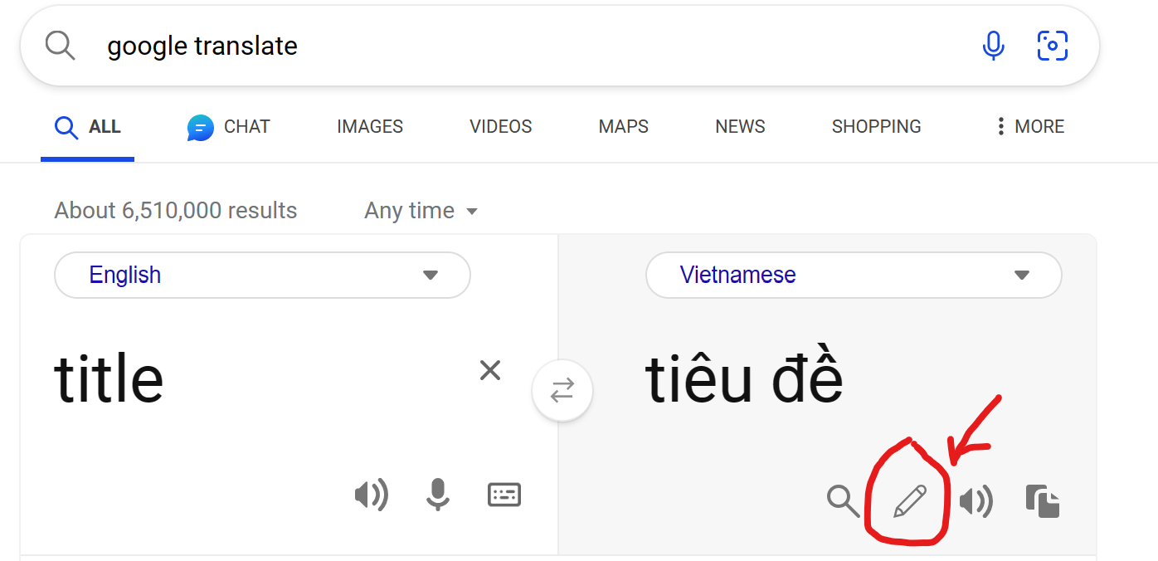Click the pencil edit translation icon
Image resolution: width=1158 pixels, height=561 pixels.
pyautogui.click(x=909, y=502)
